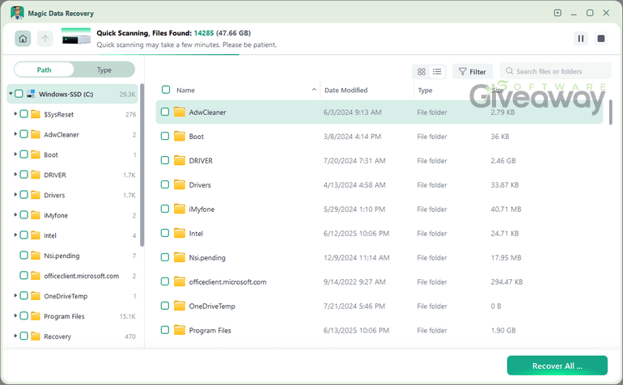Check the Windows-SSD (C:) checkbox in tree

coord(19,94)
